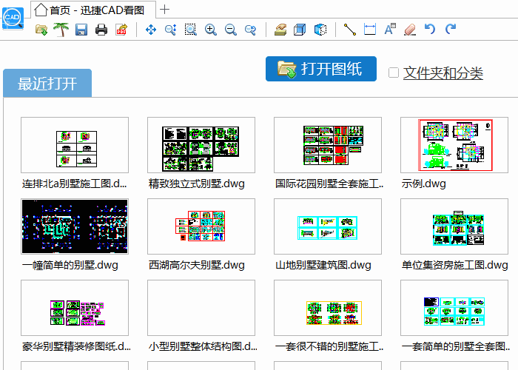Zoom out with minus magnifier

click(x=231, y=30)
